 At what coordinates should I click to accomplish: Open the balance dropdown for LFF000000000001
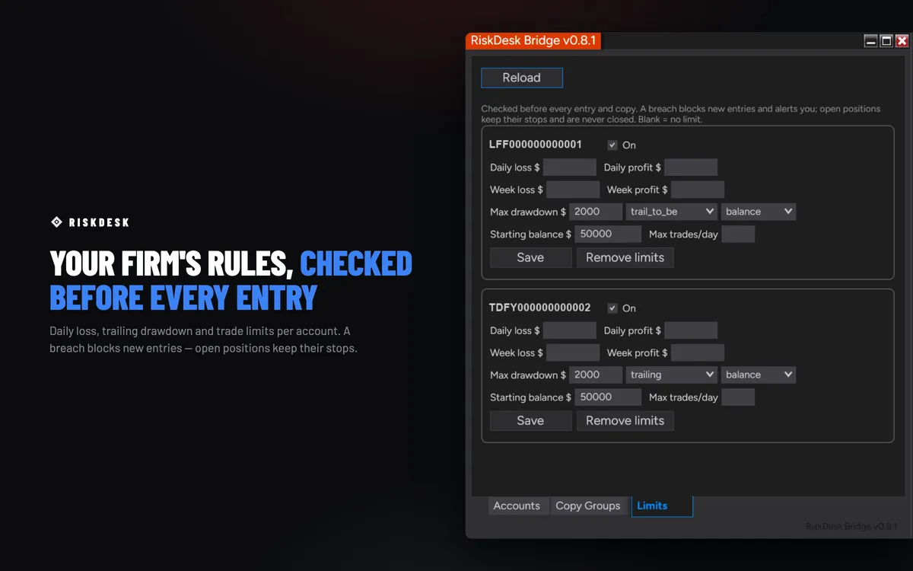pyautogui.click(x=759, y=212)
